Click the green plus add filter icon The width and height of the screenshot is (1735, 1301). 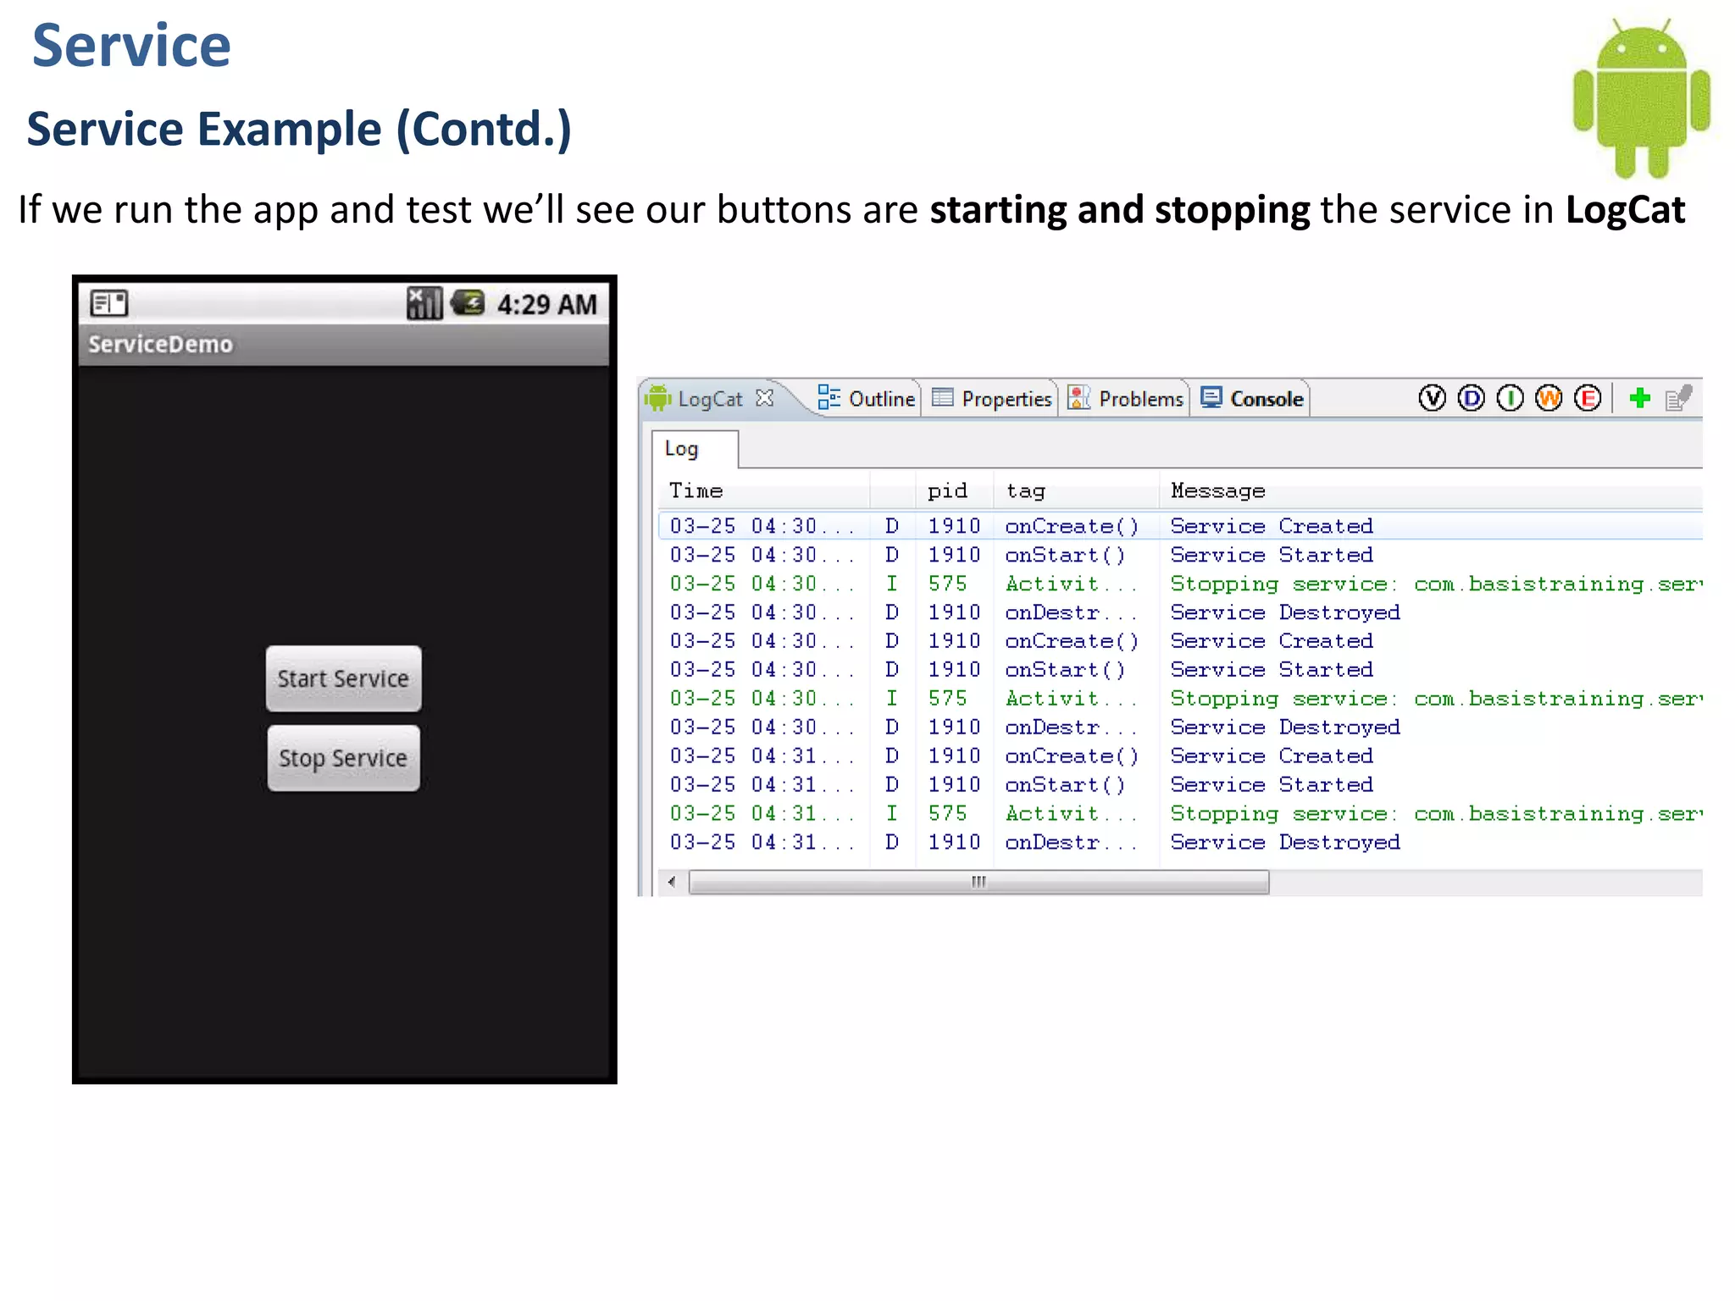click(x=1640, y=398)
